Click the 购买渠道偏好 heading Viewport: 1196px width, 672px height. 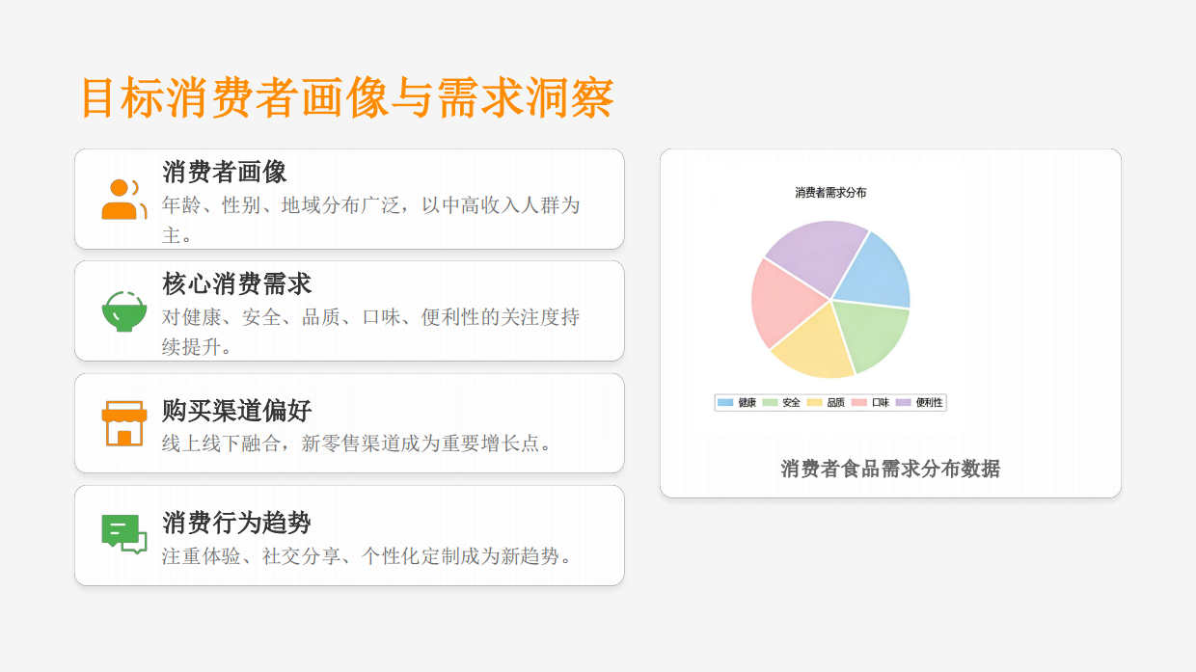tap(236, 411)
